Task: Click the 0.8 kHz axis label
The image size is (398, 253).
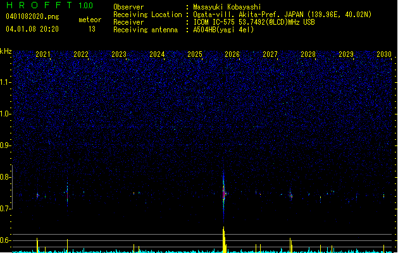Action: [6, 177]
